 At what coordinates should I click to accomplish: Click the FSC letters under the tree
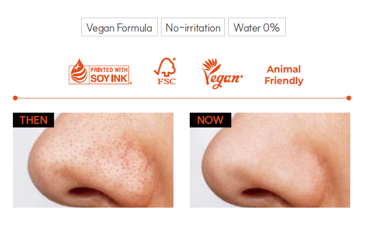166,81
